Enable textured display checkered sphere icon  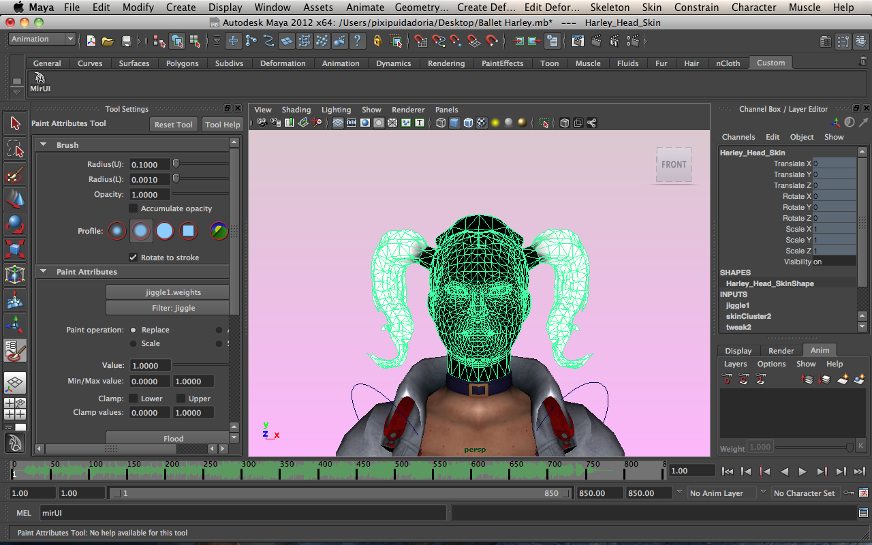pyautogui.click(x=482, y=123)
